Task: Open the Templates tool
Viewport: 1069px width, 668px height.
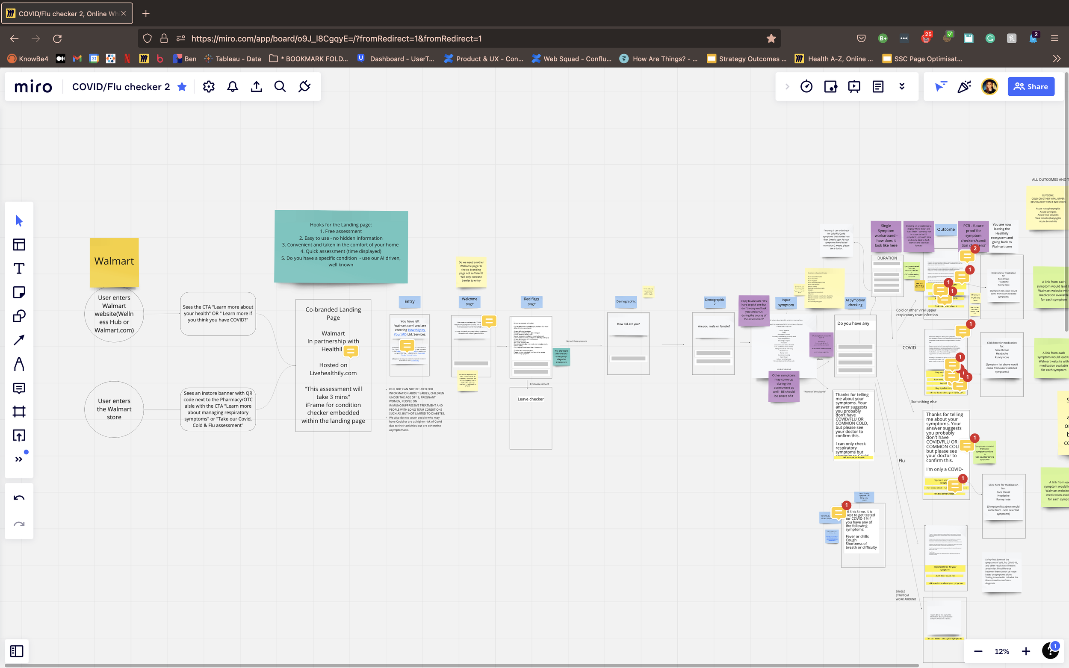Action: (18, 245)
